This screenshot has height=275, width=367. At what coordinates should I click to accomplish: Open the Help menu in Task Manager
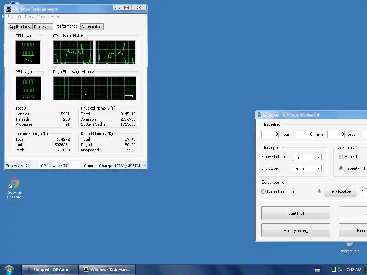click(55, 17)
